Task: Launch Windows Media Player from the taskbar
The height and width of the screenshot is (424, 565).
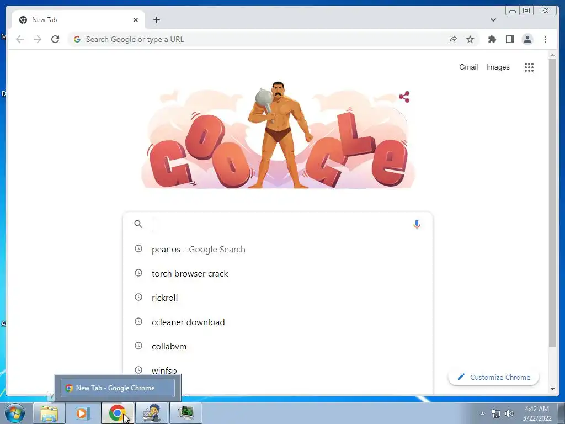Action: click(x=83, y=413)
